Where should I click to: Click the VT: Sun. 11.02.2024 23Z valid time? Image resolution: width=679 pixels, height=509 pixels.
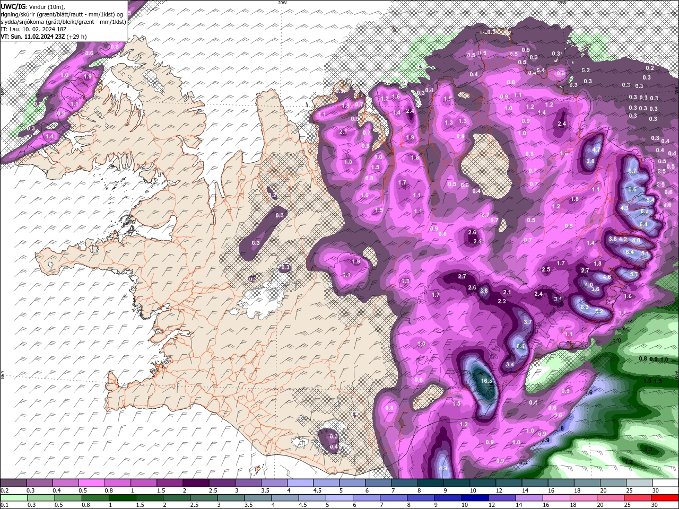32,37
